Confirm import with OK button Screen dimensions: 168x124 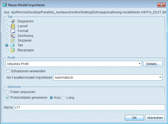coord(134,118)
